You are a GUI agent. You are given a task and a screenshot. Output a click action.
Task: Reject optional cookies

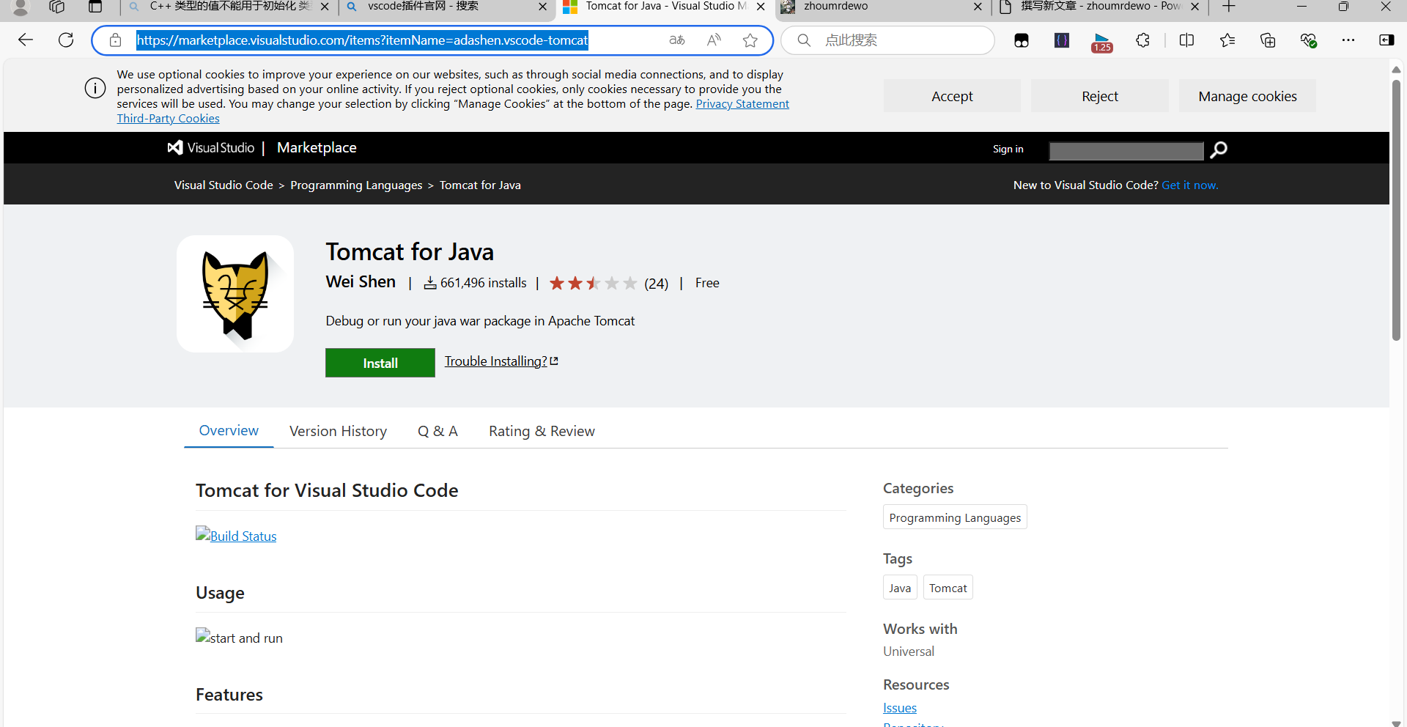coord(1099,96)
